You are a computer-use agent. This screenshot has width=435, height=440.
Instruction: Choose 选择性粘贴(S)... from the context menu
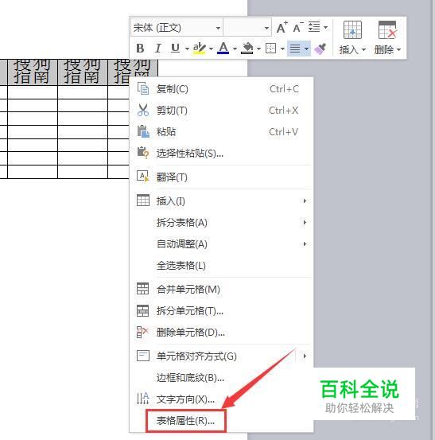221,154
